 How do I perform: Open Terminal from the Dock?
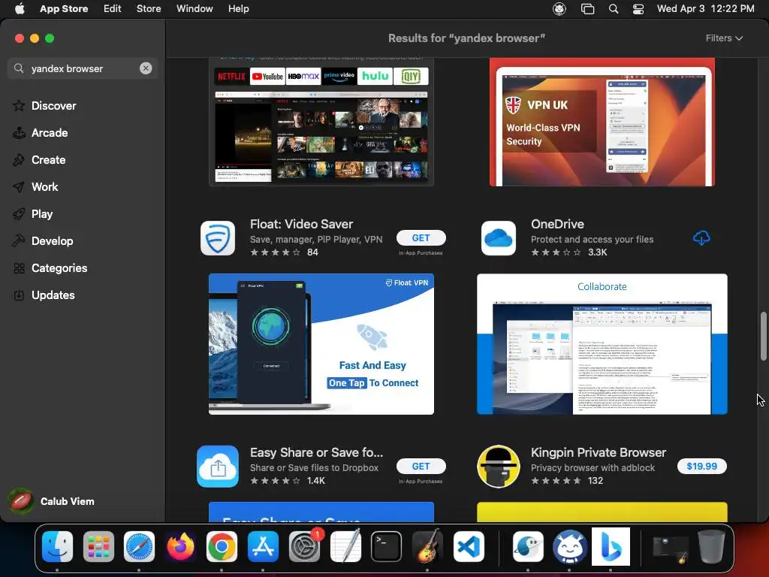click(x=387, y=546)
